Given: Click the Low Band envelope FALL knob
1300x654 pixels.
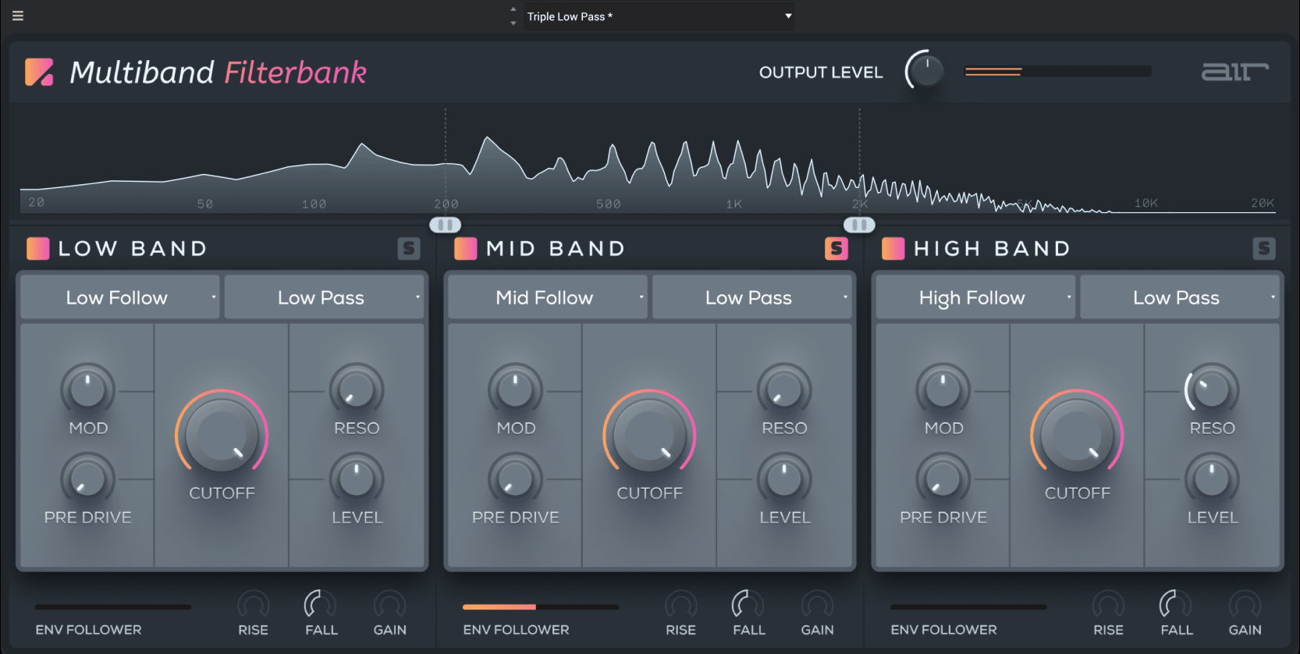Looking at the screenshot, I should 320,605.
